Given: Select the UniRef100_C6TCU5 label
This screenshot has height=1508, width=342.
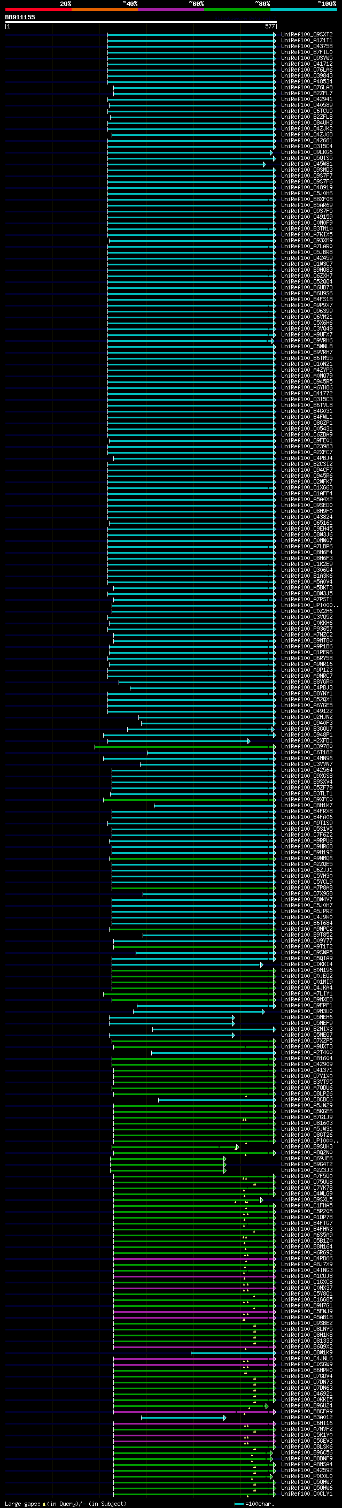Looking at the screenshot, I should pyautogui.click(x=307, y=111).
